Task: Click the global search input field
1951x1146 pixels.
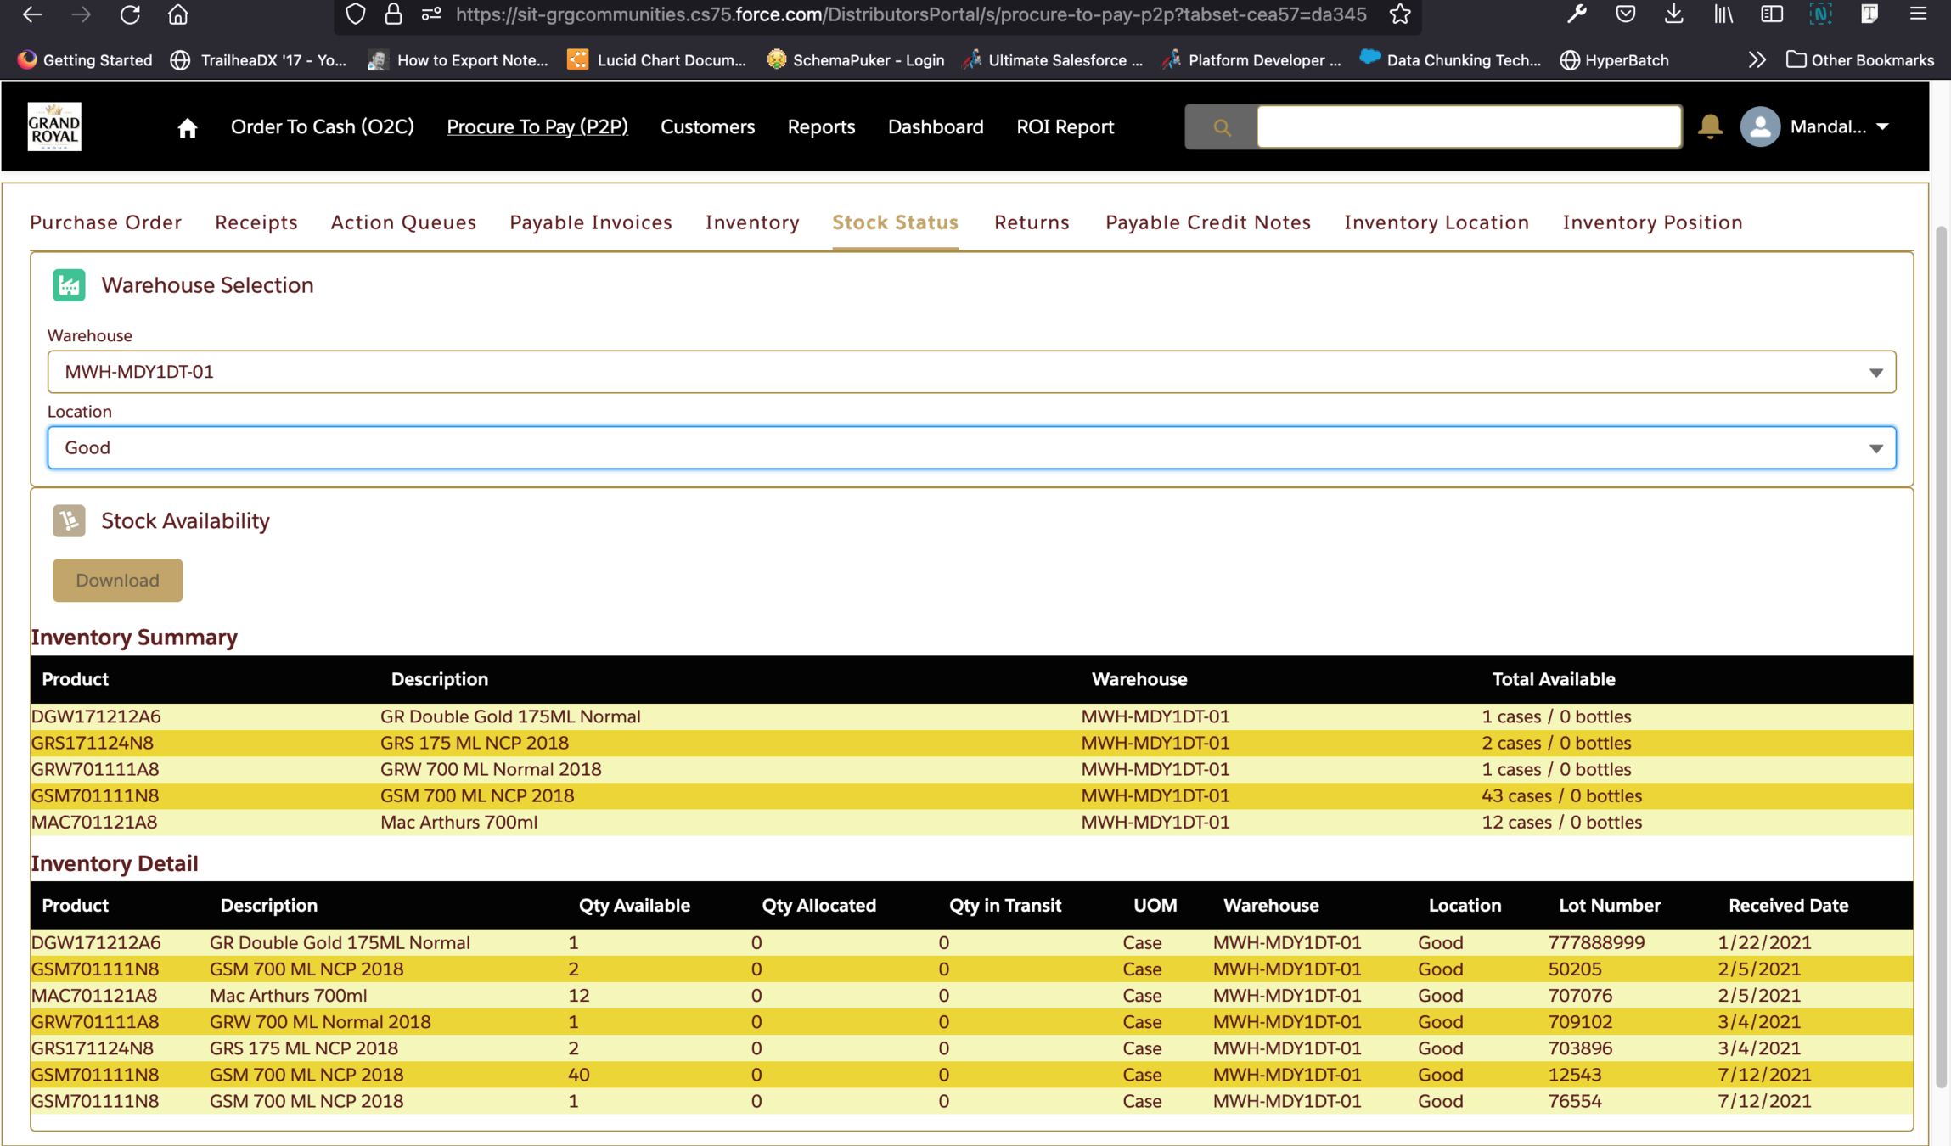Action: tap(1468, 126)
